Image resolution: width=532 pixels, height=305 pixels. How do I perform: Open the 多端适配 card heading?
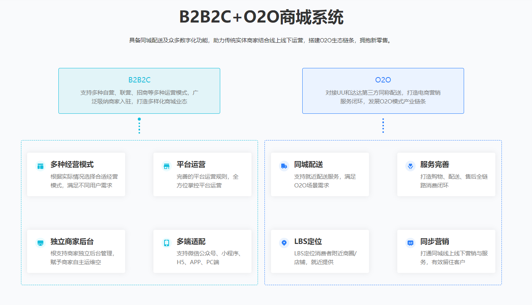[x=191, y=242]
